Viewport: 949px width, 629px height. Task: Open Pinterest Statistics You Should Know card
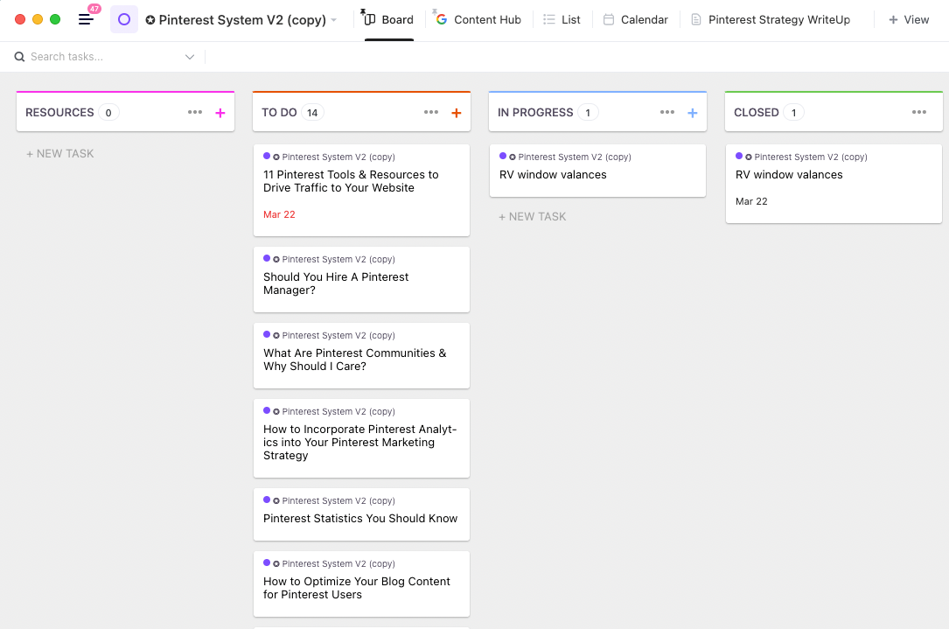tap(361, 514)
